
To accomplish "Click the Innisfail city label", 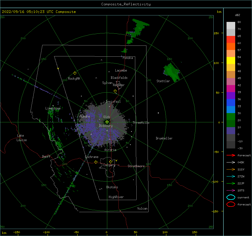I will coord(113,102).
